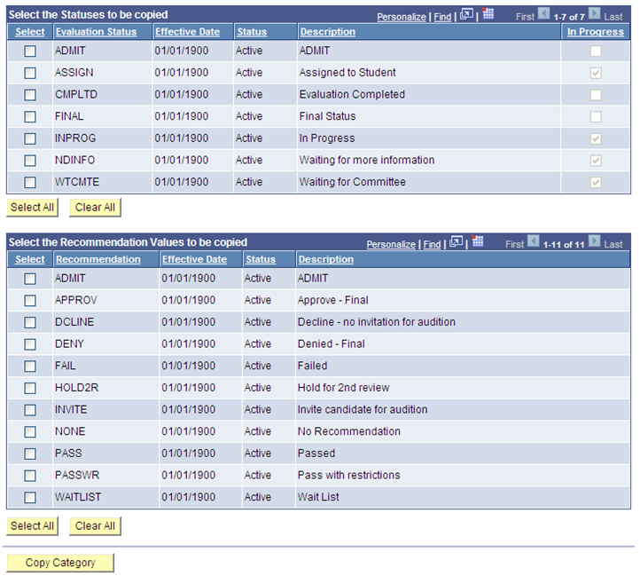This screenshot has height=576, width=640.
Task: Tick the FAIL recommendation checkbox
Action: tap(30, 367)
